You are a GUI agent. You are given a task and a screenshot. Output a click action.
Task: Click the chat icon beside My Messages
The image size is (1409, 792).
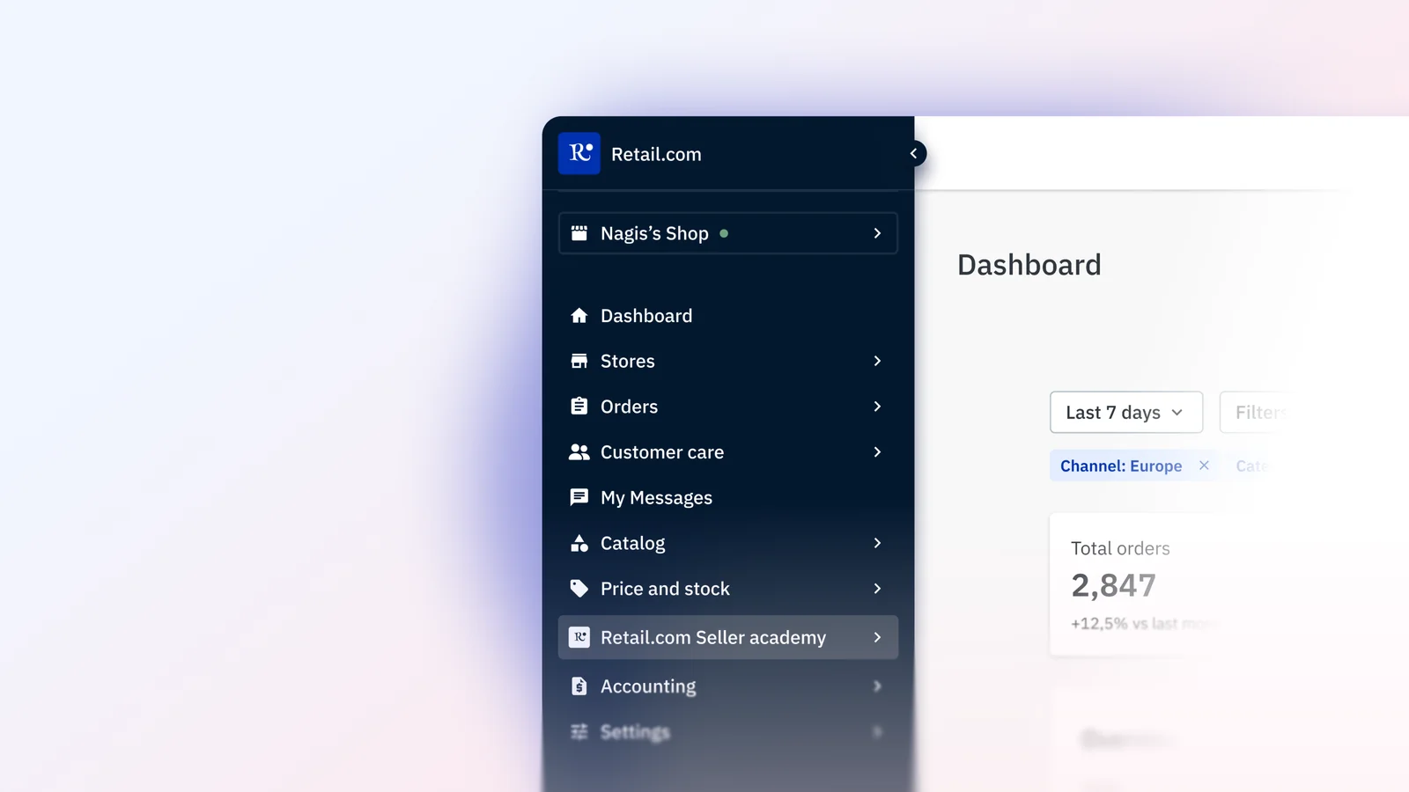coord(579,497)
